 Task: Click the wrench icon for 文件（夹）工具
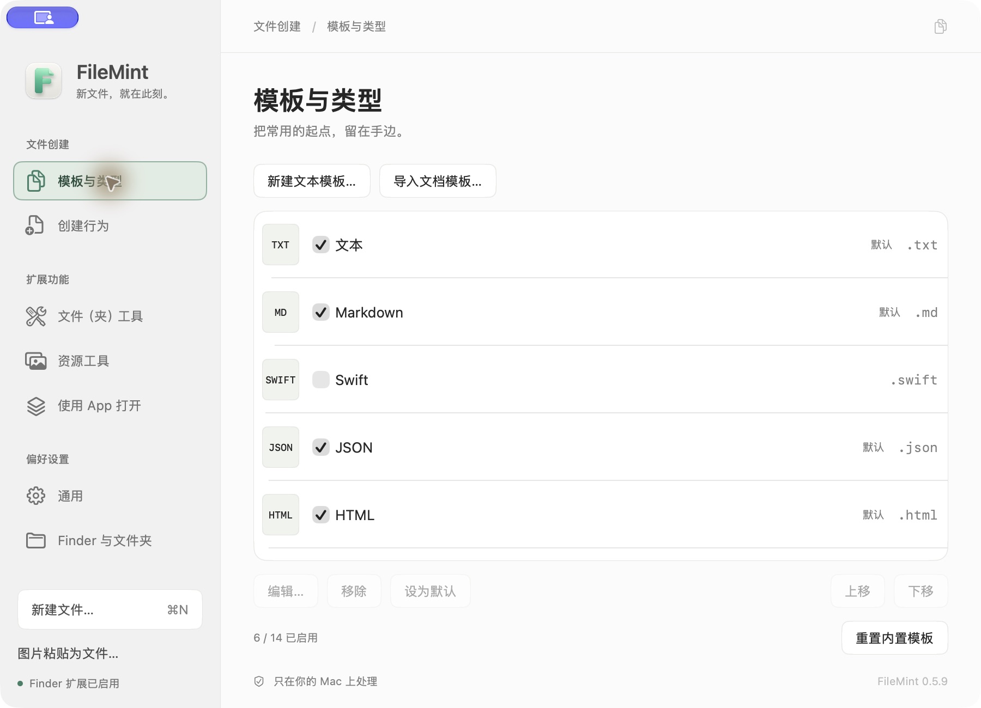coord(36,316)
